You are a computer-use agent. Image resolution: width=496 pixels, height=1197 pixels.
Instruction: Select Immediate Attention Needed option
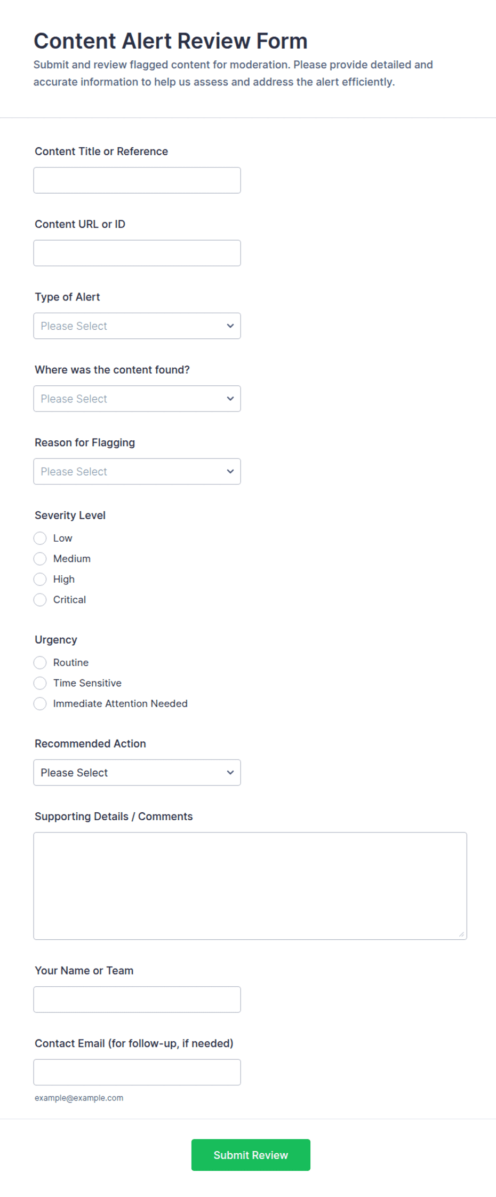point(40,704)
